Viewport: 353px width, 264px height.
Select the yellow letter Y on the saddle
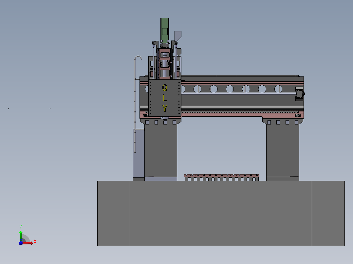(x=165, y=108)
